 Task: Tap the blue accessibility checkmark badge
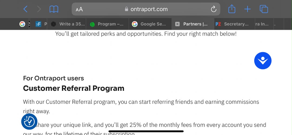[x=29, y=121]
